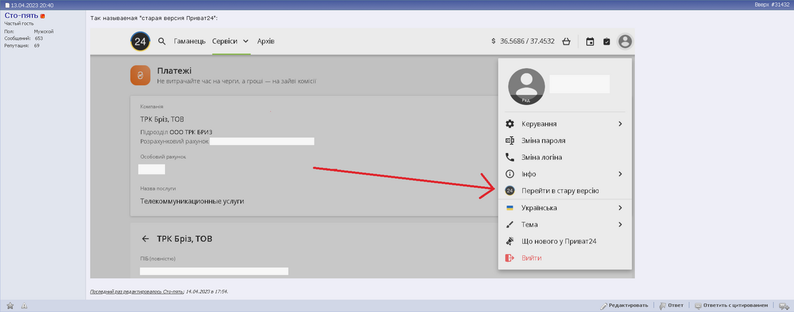The width and height of the screenshot is (794, 312).
Task: Click the warning triangle report icon
Action: [x=24, y=306]
